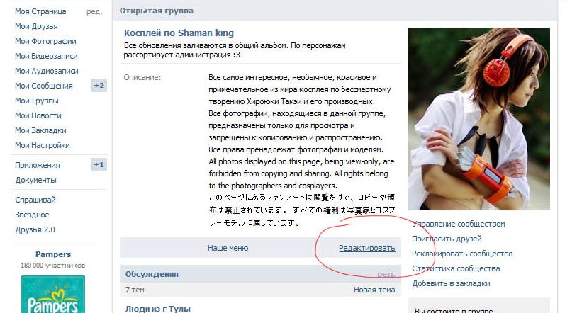577x313 pixels.
Task: Open the Люди из г Тулы topic
Action: pos(158,309)
